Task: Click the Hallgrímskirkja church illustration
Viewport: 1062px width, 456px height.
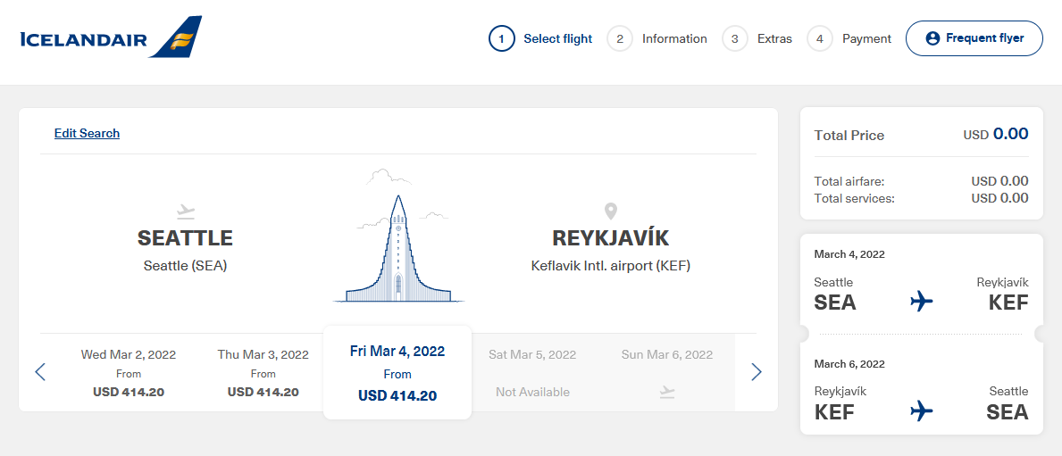Action: [398, 236]
